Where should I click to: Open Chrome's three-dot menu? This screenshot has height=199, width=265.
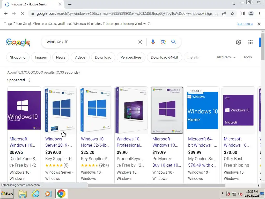[x=259, y=13]
